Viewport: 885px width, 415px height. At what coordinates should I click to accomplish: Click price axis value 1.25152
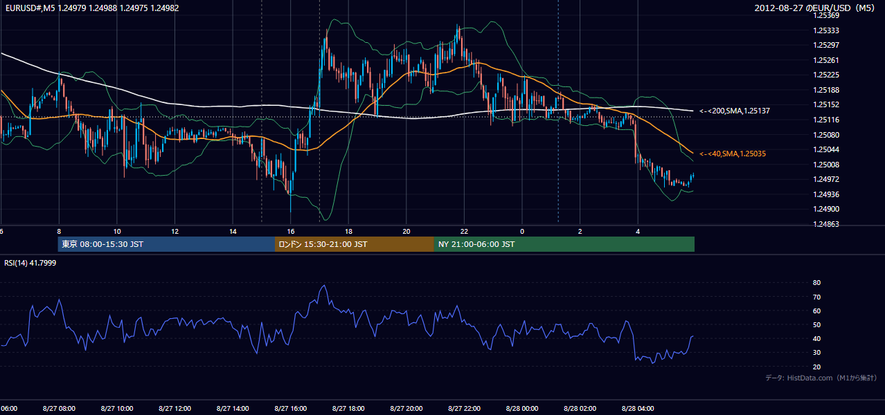click(828, 105)
